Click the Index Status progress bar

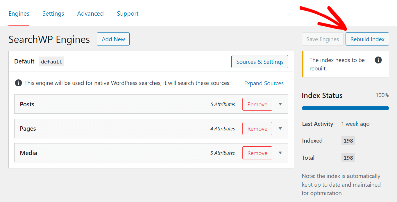(345, 108)
